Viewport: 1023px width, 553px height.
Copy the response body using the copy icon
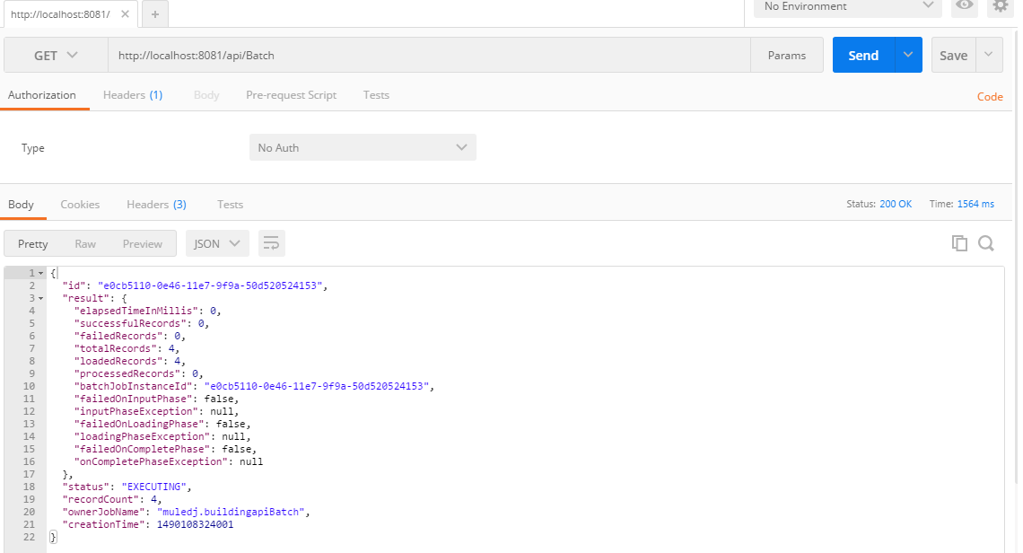(x=959, y=242)
